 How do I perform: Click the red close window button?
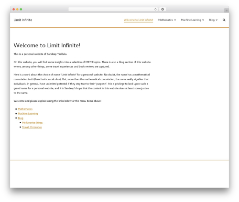tap(14, 9)
